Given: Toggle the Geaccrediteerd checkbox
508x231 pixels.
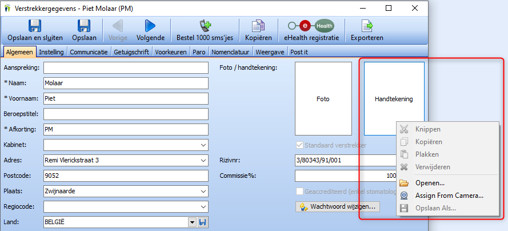Looking at the screenshot, I should pos(300,192).
